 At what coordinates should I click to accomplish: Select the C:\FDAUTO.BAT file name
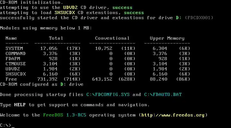click(163, 94)
